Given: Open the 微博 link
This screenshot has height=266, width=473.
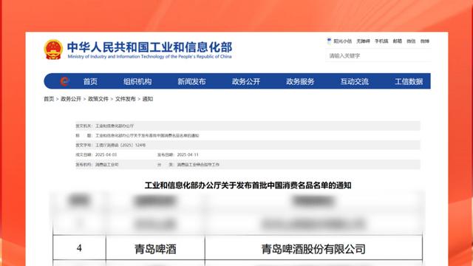Looking at the screenshot, I should [x=425, y=41].
